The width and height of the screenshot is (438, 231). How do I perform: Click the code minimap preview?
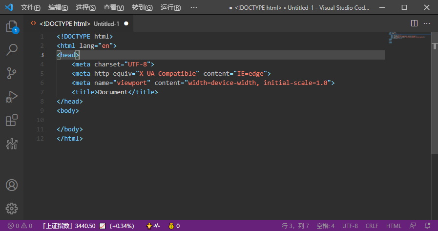coord(407,38)
